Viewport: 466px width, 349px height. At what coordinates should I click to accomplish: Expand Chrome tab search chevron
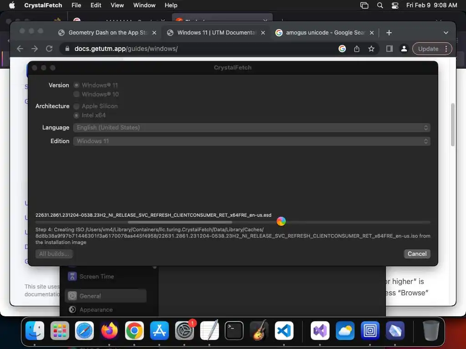coord(446,33)
